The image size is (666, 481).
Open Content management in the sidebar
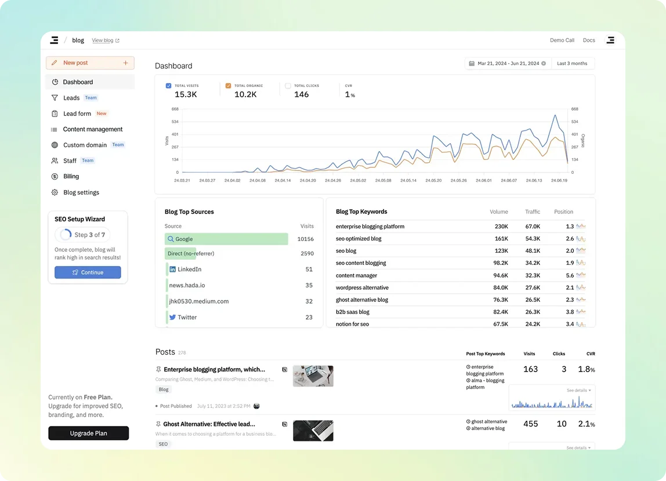pos(92,129)
